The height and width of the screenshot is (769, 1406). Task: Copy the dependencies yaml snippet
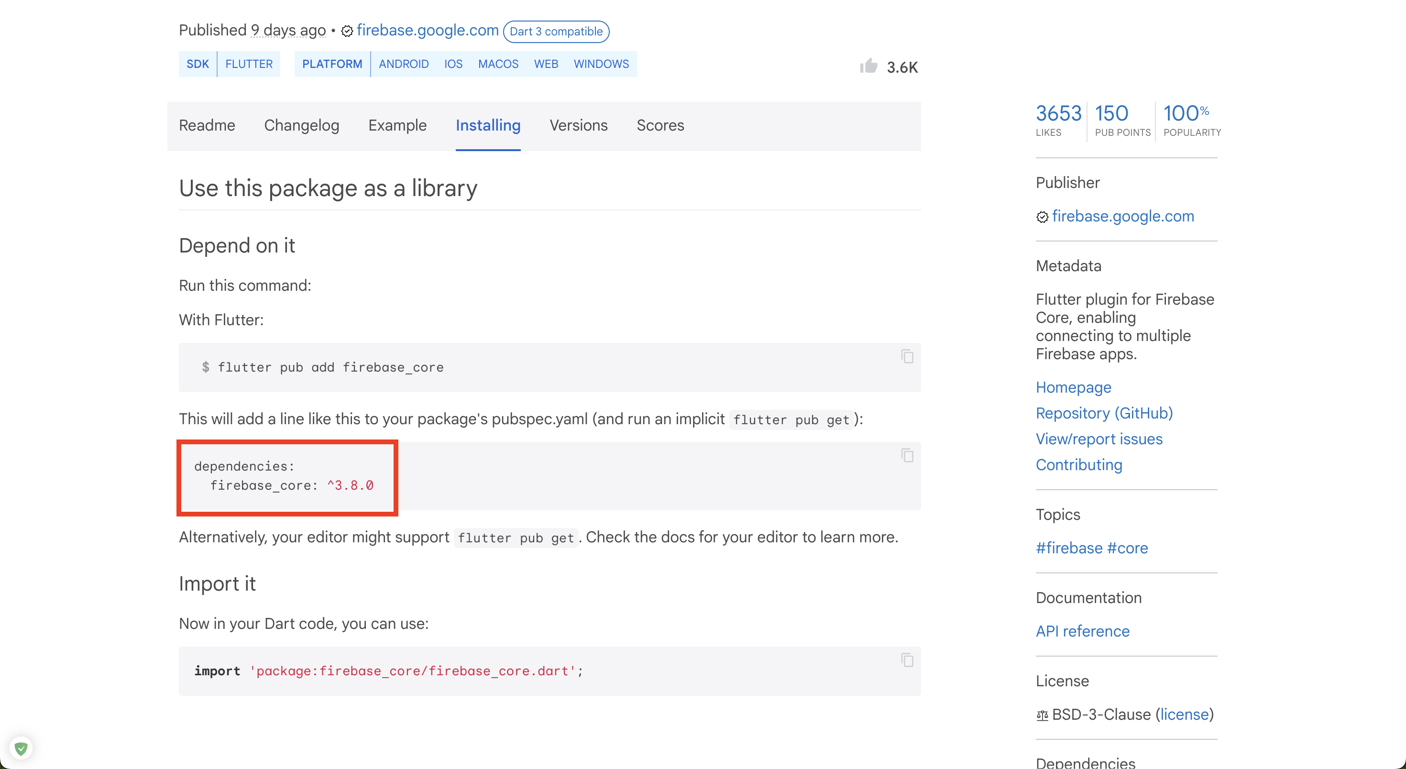point(907,455)
